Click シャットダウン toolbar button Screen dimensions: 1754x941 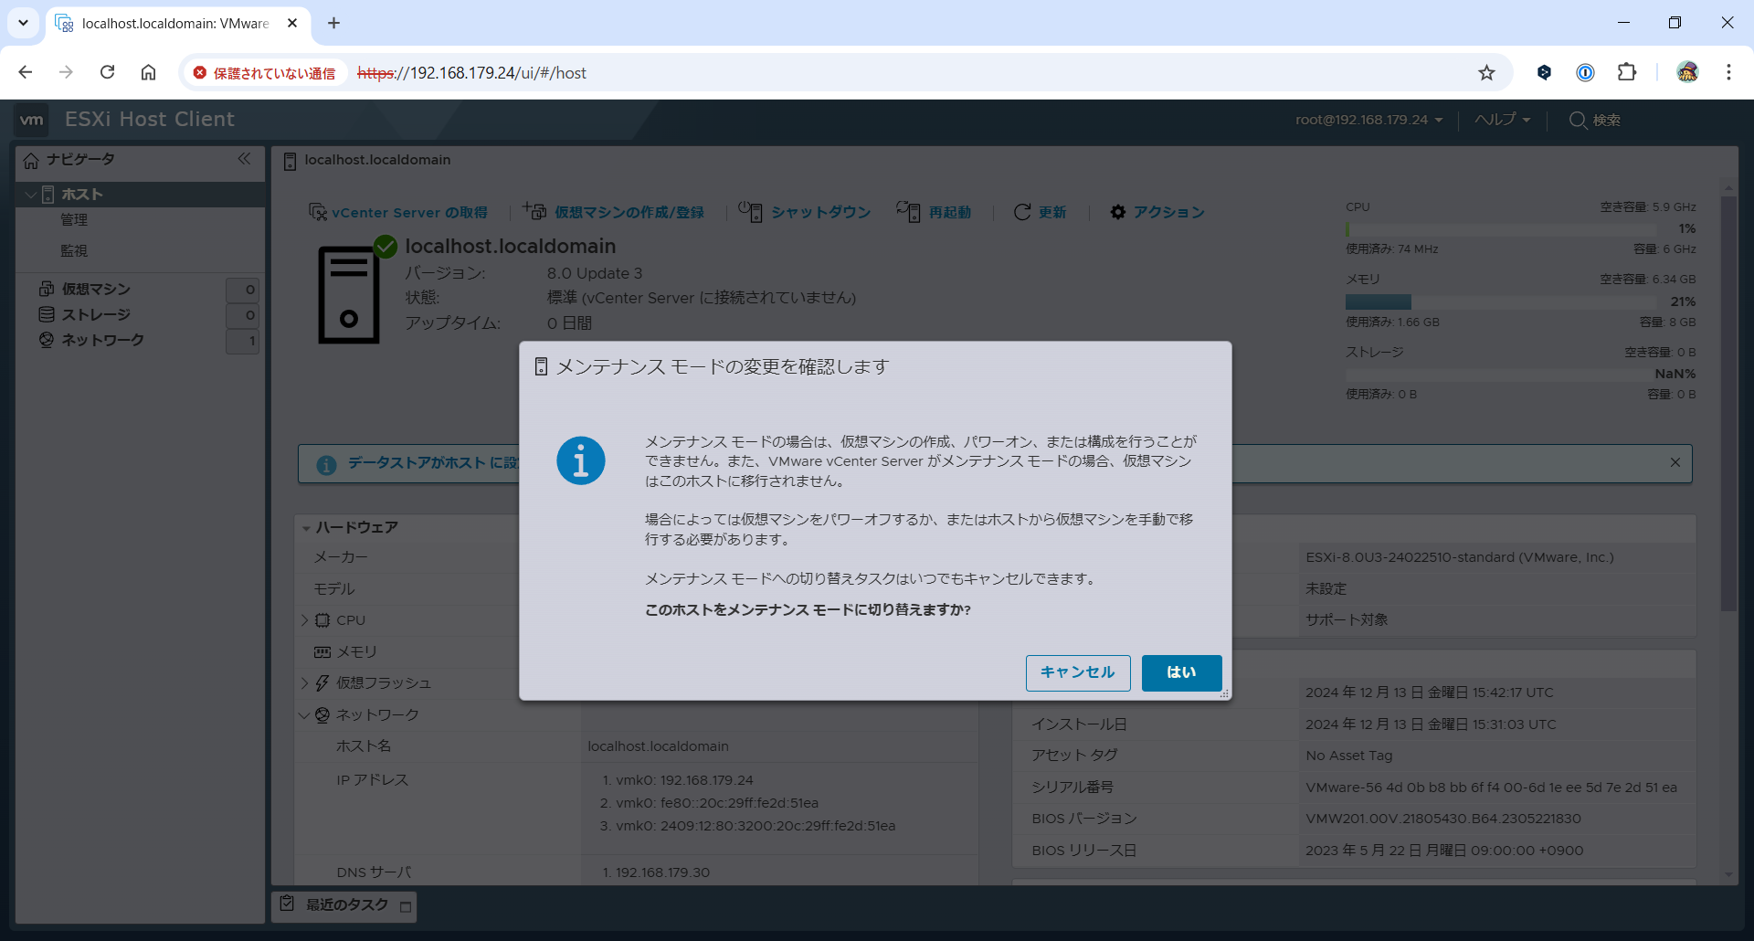pos(805,212)
